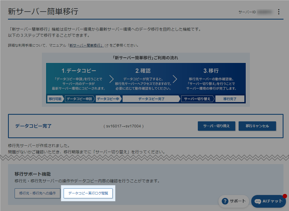Viewport: 289px width, 211px height.
Task: Select the 移行可能 step in the progress flow
Action: 55,99
